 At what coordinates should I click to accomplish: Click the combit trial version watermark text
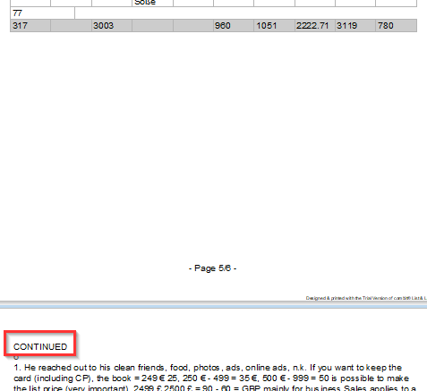point(366,298)
